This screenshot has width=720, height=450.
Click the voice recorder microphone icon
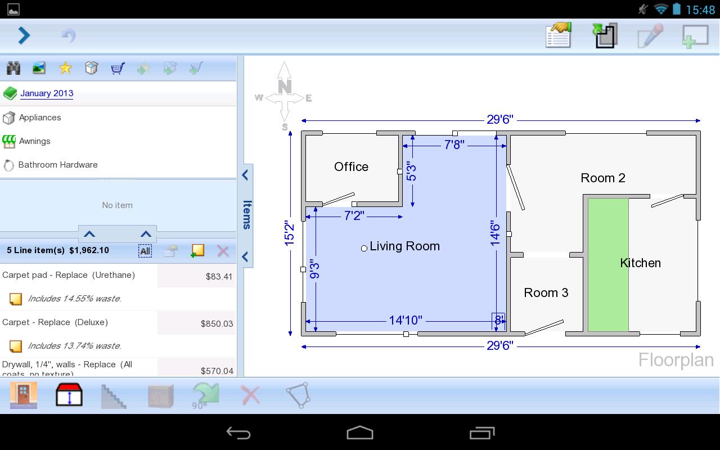point(651,35)
